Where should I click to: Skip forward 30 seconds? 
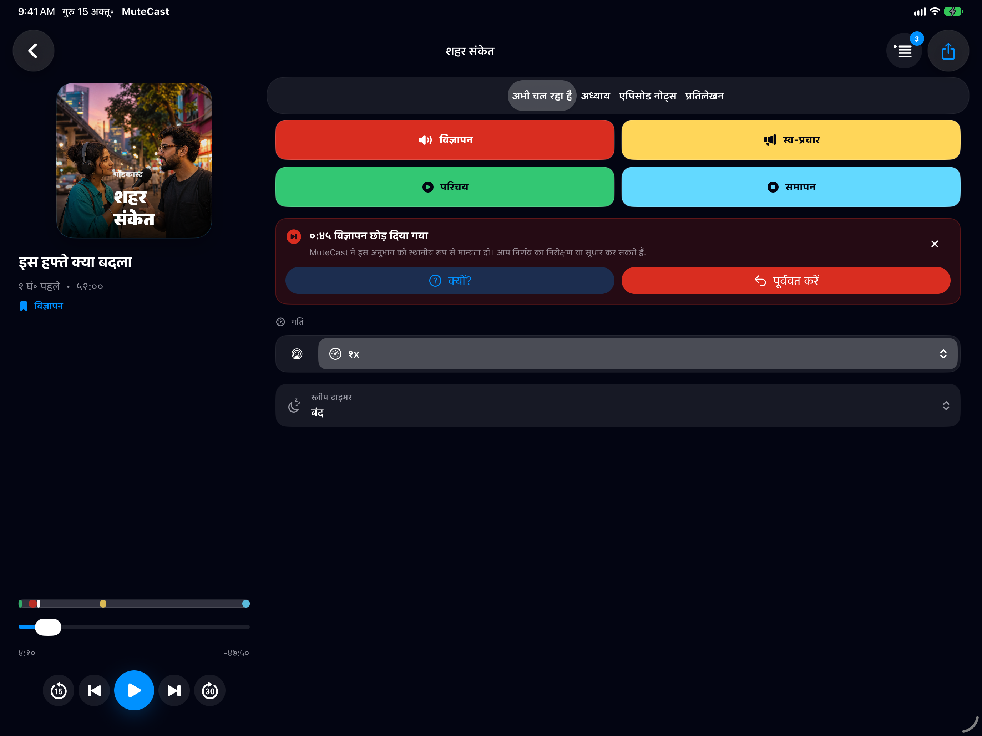(x=210, y=690)
